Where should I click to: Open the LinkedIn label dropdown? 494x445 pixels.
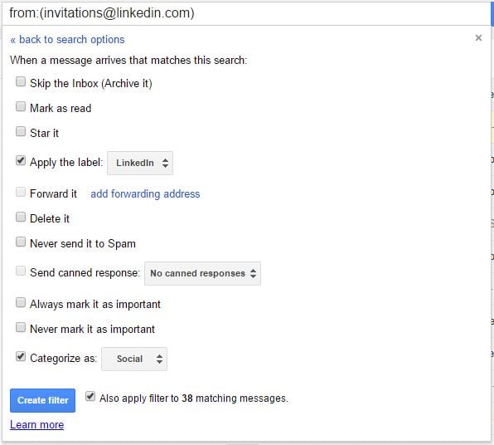click(x=140, y=164)
